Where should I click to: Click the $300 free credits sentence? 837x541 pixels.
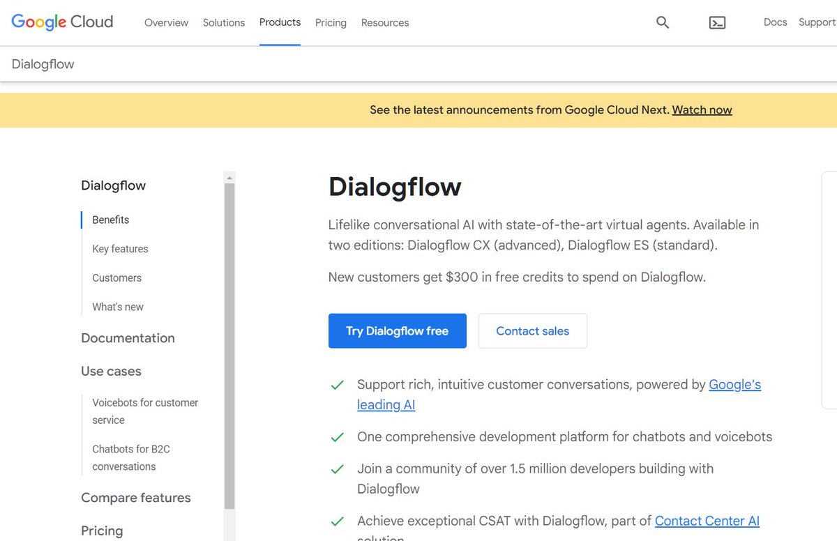517,277
